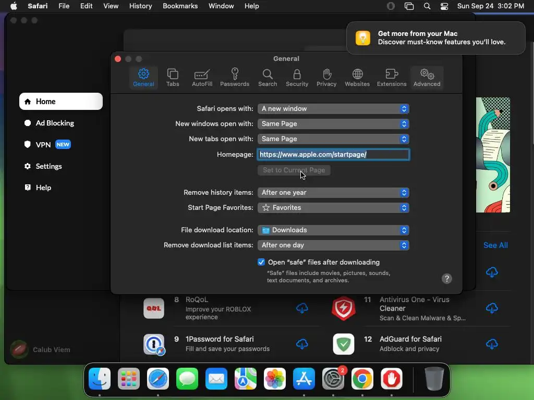Download the RoQoL extension
Screen dimensions: 534x400
point(302,308)
